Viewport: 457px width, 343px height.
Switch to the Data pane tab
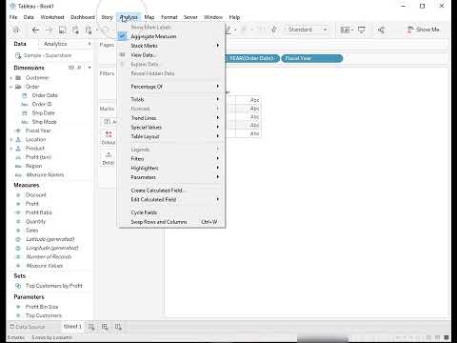[20, 44]
